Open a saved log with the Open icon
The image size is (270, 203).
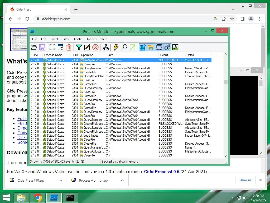pos(34,47)
